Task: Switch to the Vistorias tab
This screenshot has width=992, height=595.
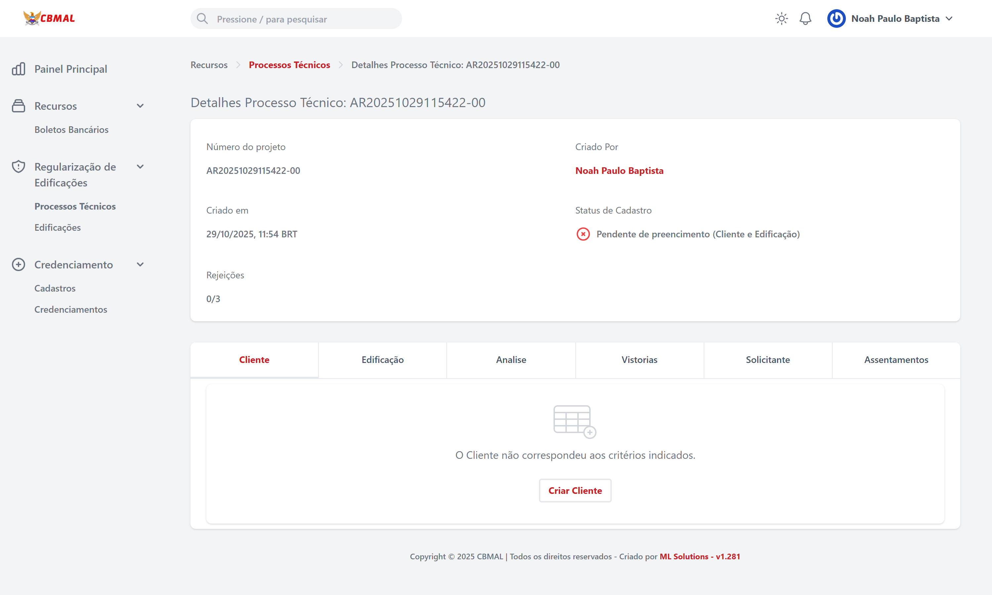Action: [x=639, y=360]
